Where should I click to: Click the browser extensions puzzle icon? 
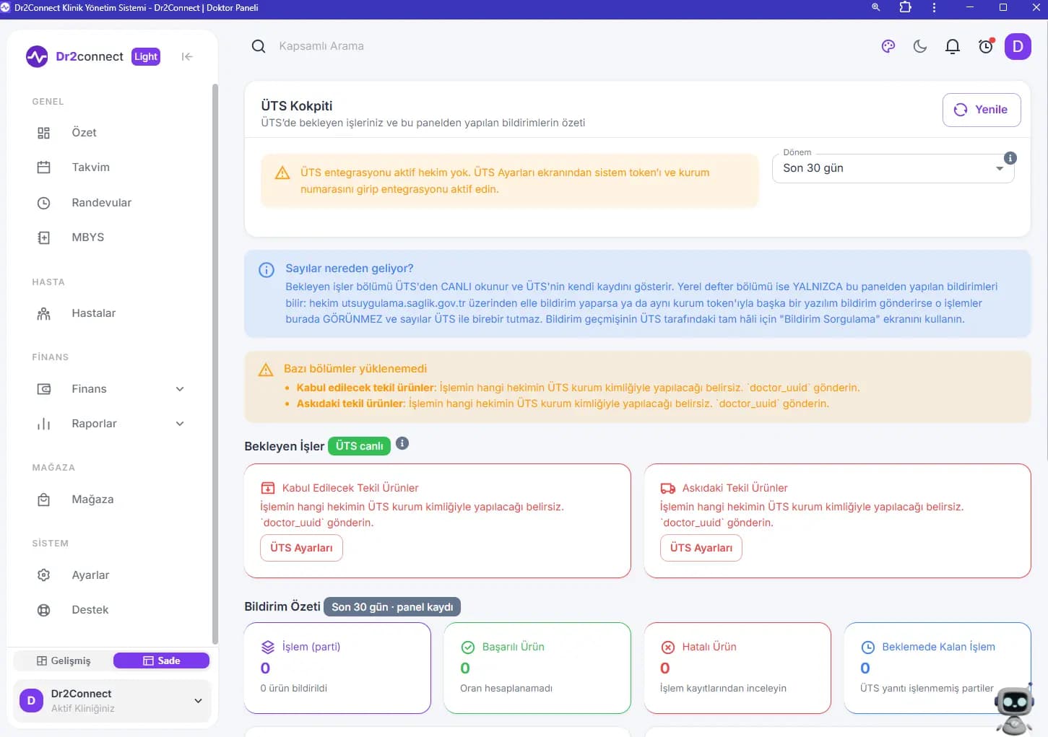click(x=905, y=7)
